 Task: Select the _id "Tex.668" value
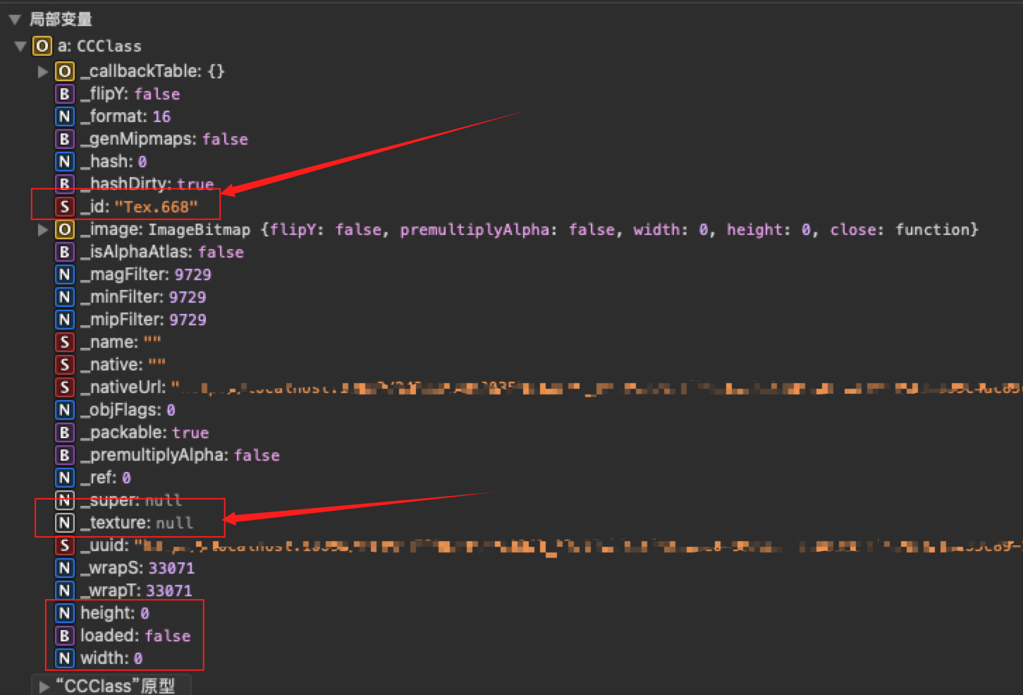coord(156,207)
